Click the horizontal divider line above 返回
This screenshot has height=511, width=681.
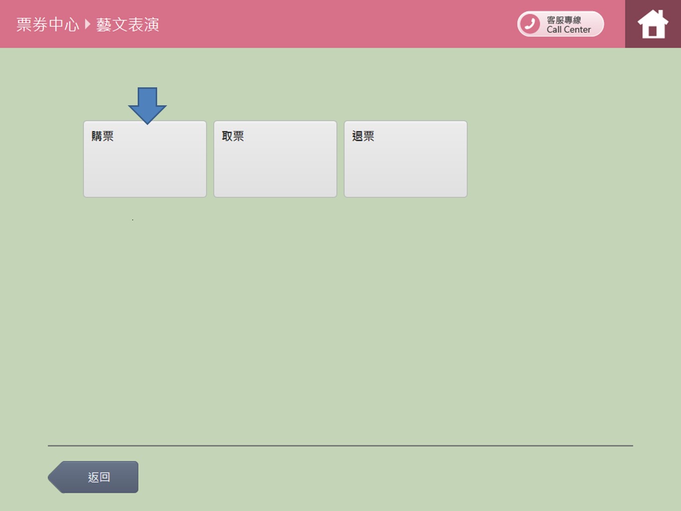point(340,446)
